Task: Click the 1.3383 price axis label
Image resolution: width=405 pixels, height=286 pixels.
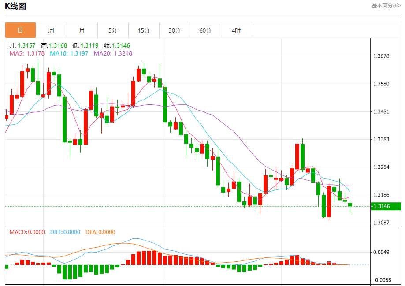Action: click(381, 140)
